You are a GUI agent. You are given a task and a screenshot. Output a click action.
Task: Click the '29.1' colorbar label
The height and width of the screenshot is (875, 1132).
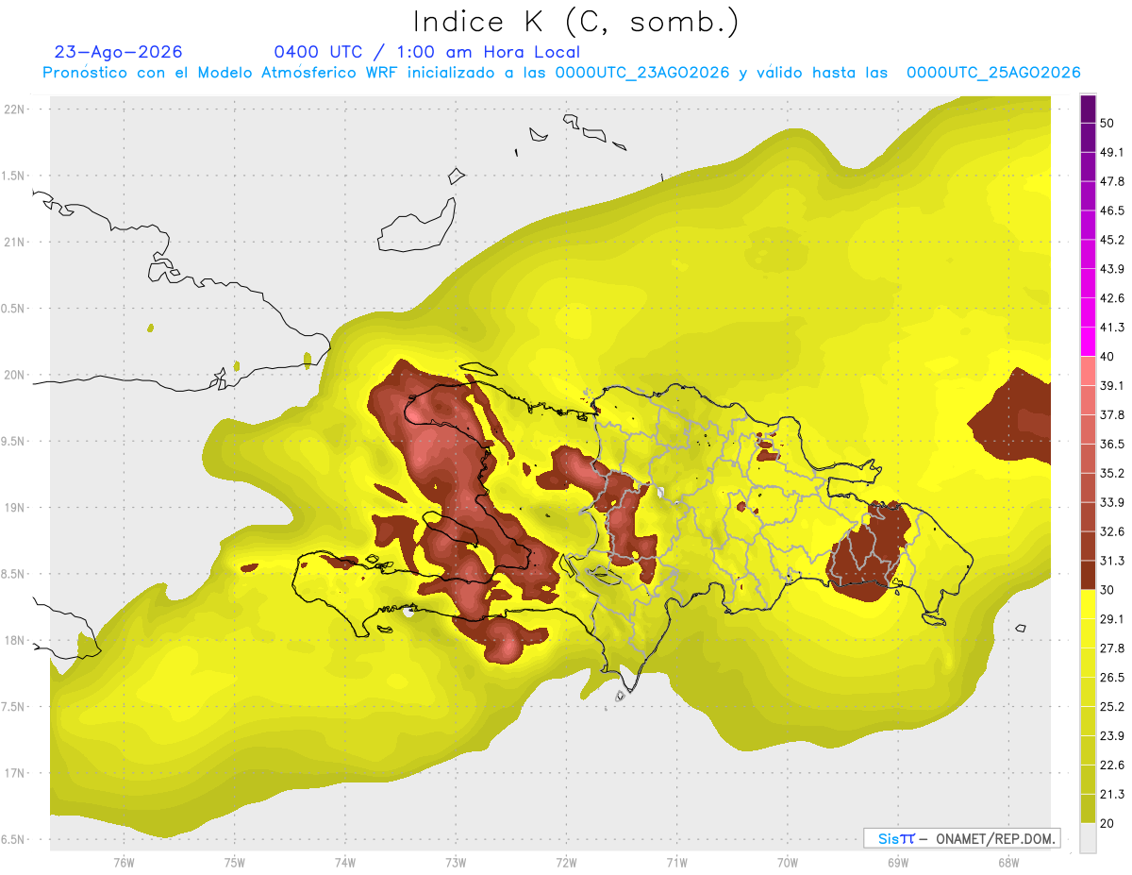(x=1112, y=619)
